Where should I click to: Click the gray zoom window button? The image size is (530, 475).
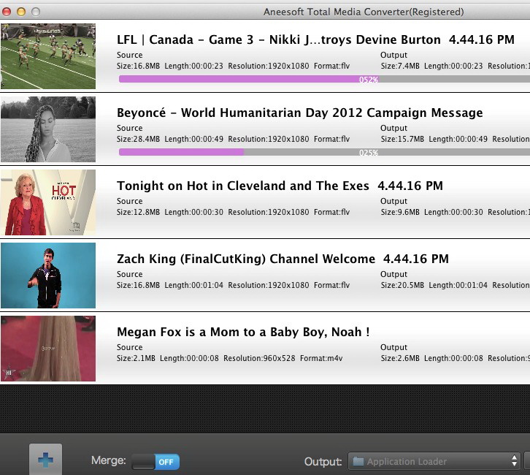(35, 12)
